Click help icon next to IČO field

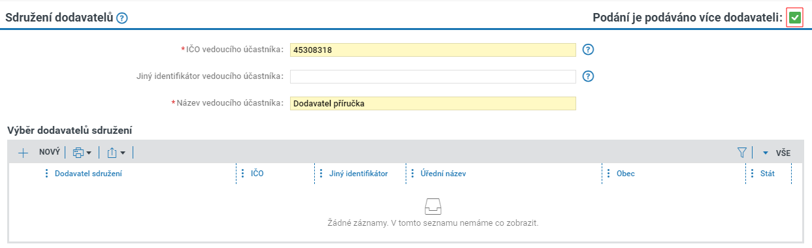point(588,50)
